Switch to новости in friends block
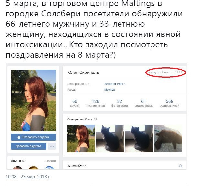This screenshot has height=186, width=198. coord(50,161)
